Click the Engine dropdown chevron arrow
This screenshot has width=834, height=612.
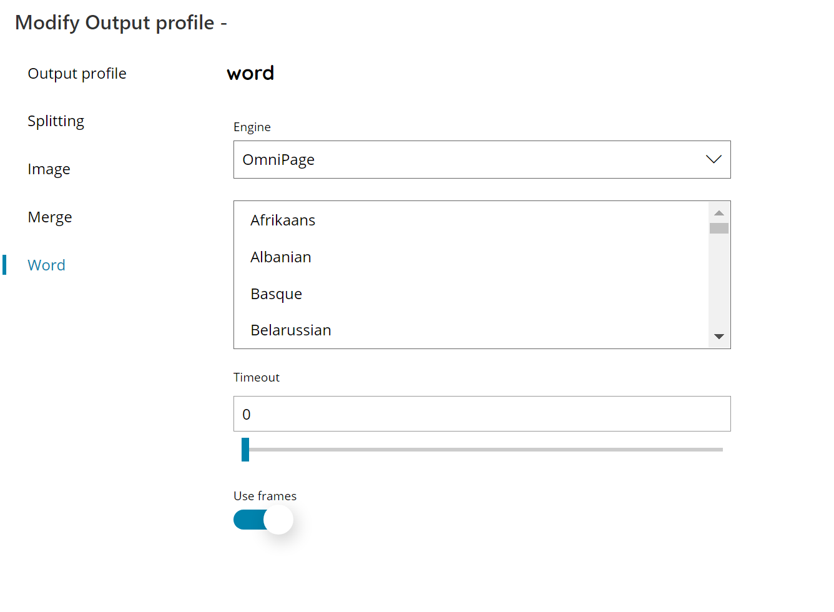click(x=714, y=159)
